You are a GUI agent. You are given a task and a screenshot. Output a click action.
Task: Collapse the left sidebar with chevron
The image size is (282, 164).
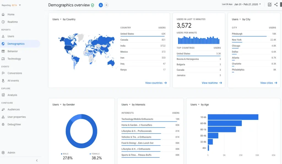point(37,160)
